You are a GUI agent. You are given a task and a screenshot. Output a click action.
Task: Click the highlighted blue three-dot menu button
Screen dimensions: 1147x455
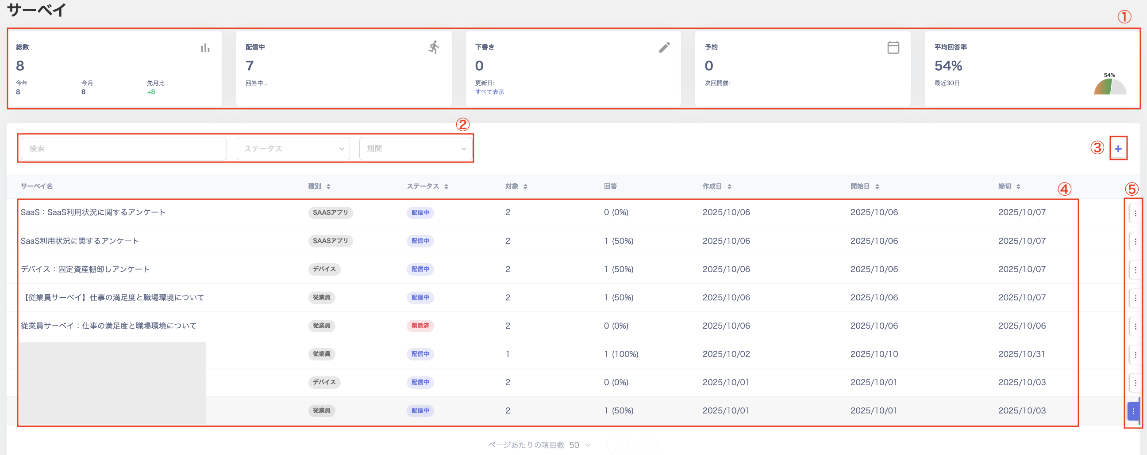click(x=1133, y=411)
